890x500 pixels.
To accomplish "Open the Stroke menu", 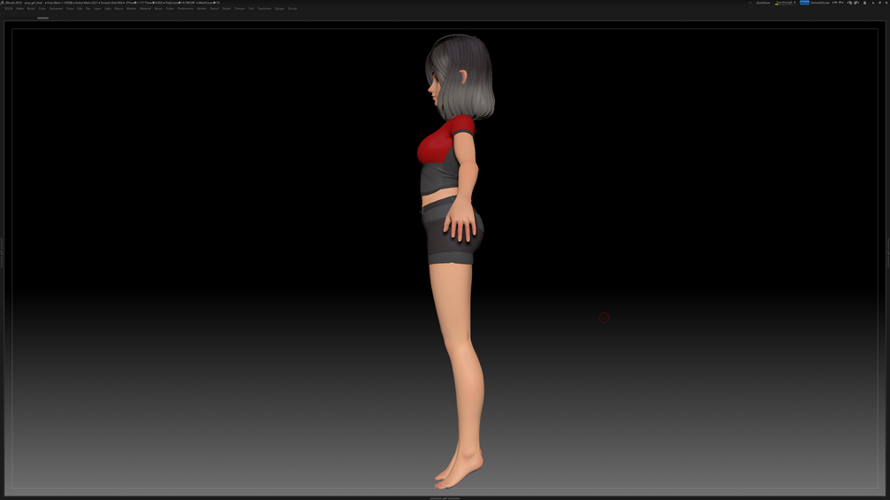I will point(227,9).
